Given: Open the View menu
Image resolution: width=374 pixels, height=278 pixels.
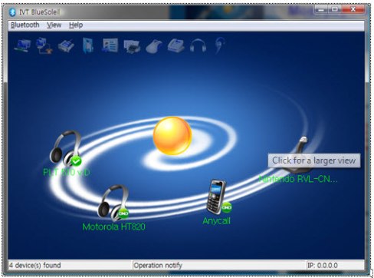Looking at the screenshot, I should [54, 25].
